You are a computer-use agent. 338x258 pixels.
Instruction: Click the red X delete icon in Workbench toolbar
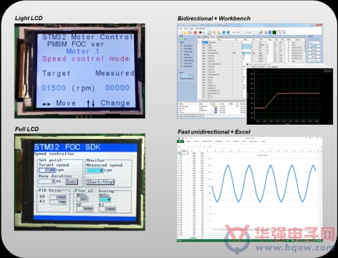pos(195,32)
